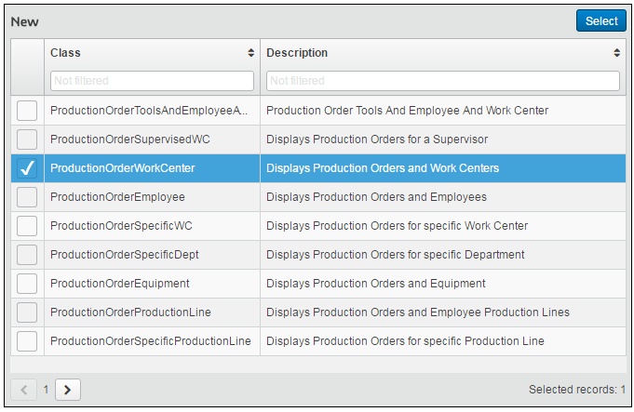Focus the Class filter input field
The height and width of the screenshot is (412, 634).
[x=151, y=81]
